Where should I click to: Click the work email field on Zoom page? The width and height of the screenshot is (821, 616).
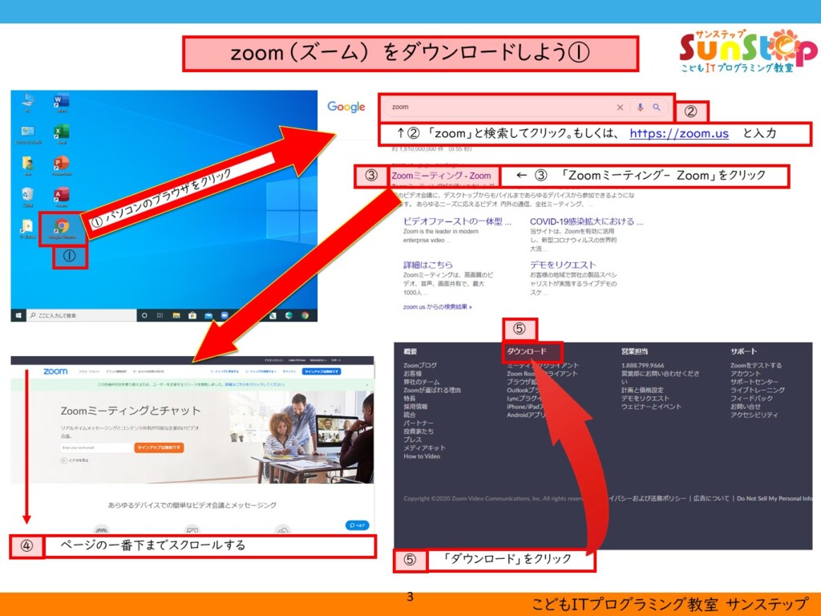(x=96, y=448)
